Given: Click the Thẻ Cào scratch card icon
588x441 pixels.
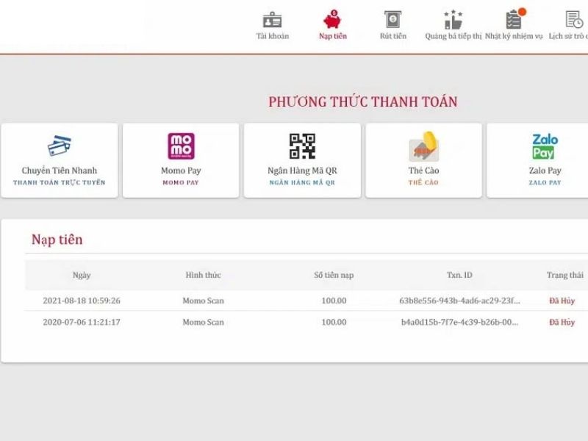Looking at the screenshot, I should [424, 146].
